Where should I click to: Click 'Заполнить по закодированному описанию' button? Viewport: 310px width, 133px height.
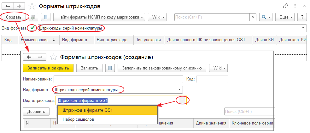[x=161, y=68]
